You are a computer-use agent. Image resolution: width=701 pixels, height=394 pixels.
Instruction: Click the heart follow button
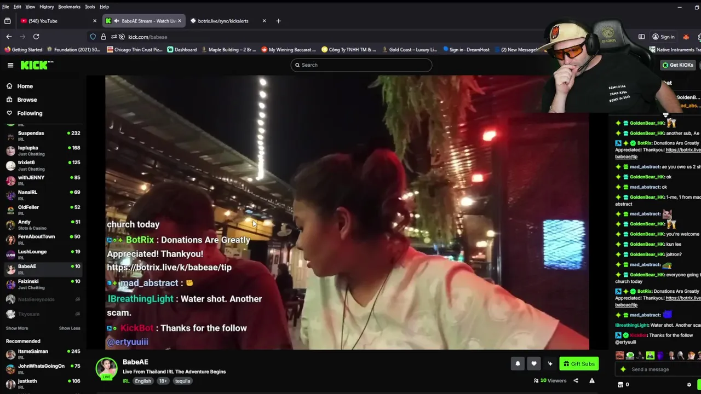click(x=534, y=364)
